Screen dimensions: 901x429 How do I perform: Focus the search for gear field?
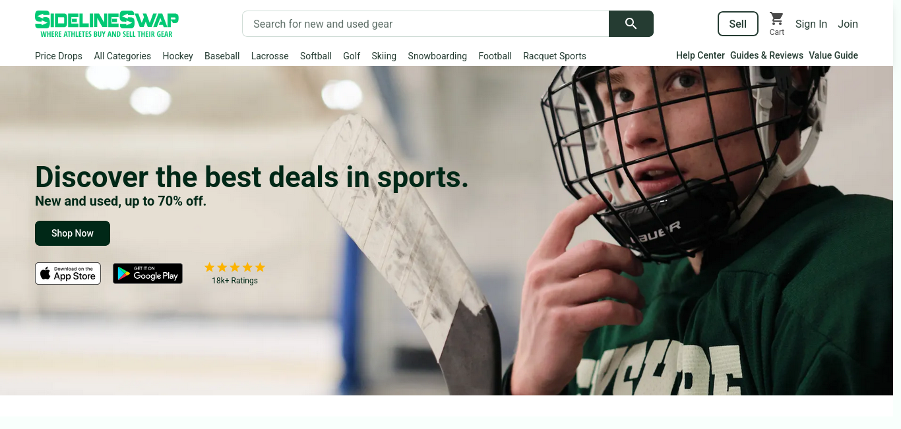(425, 24)
